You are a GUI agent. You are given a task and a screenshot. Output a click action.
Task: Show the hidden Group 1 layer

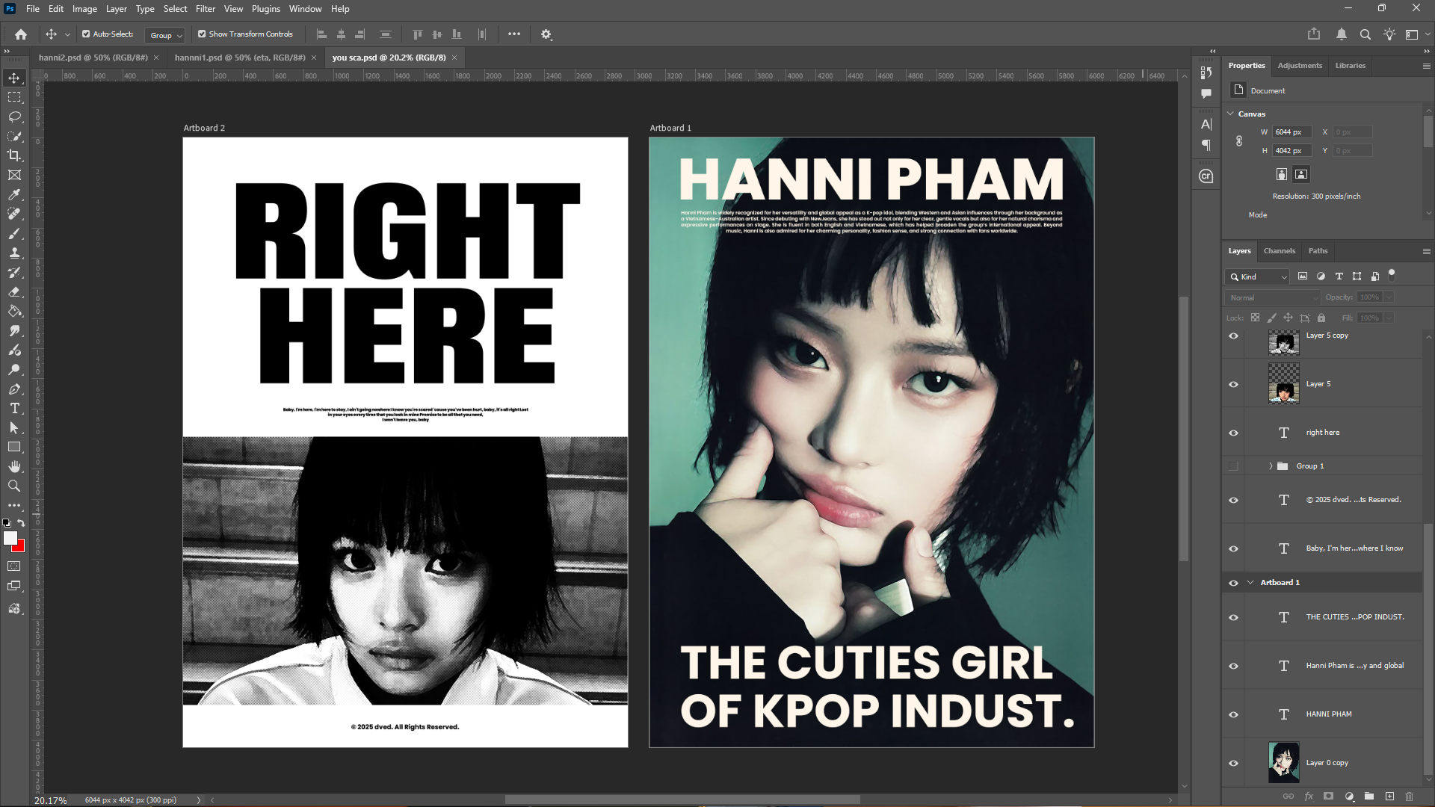click(x=1234, y=466)
